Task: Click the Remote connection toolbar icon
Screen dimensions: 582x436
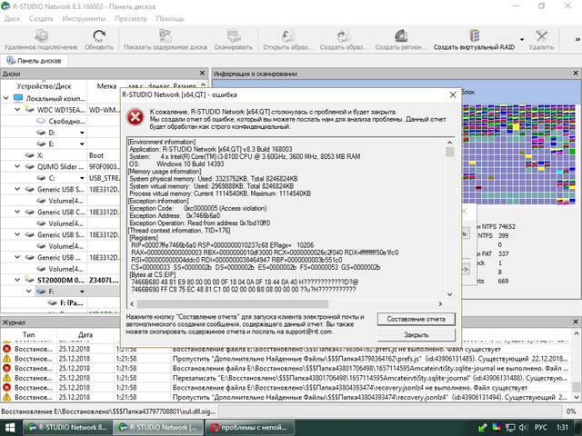Action: 41,36
